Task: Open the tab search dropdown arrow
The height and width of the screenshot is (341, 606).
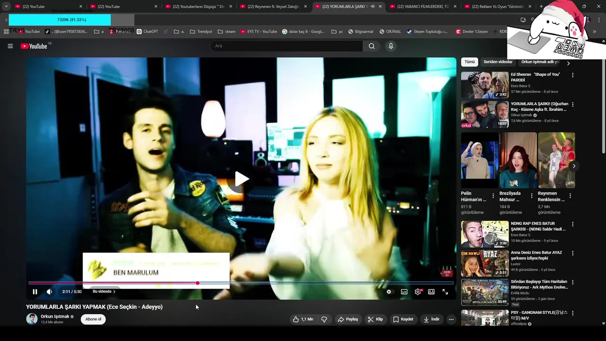Action: (x=6, y=7)
